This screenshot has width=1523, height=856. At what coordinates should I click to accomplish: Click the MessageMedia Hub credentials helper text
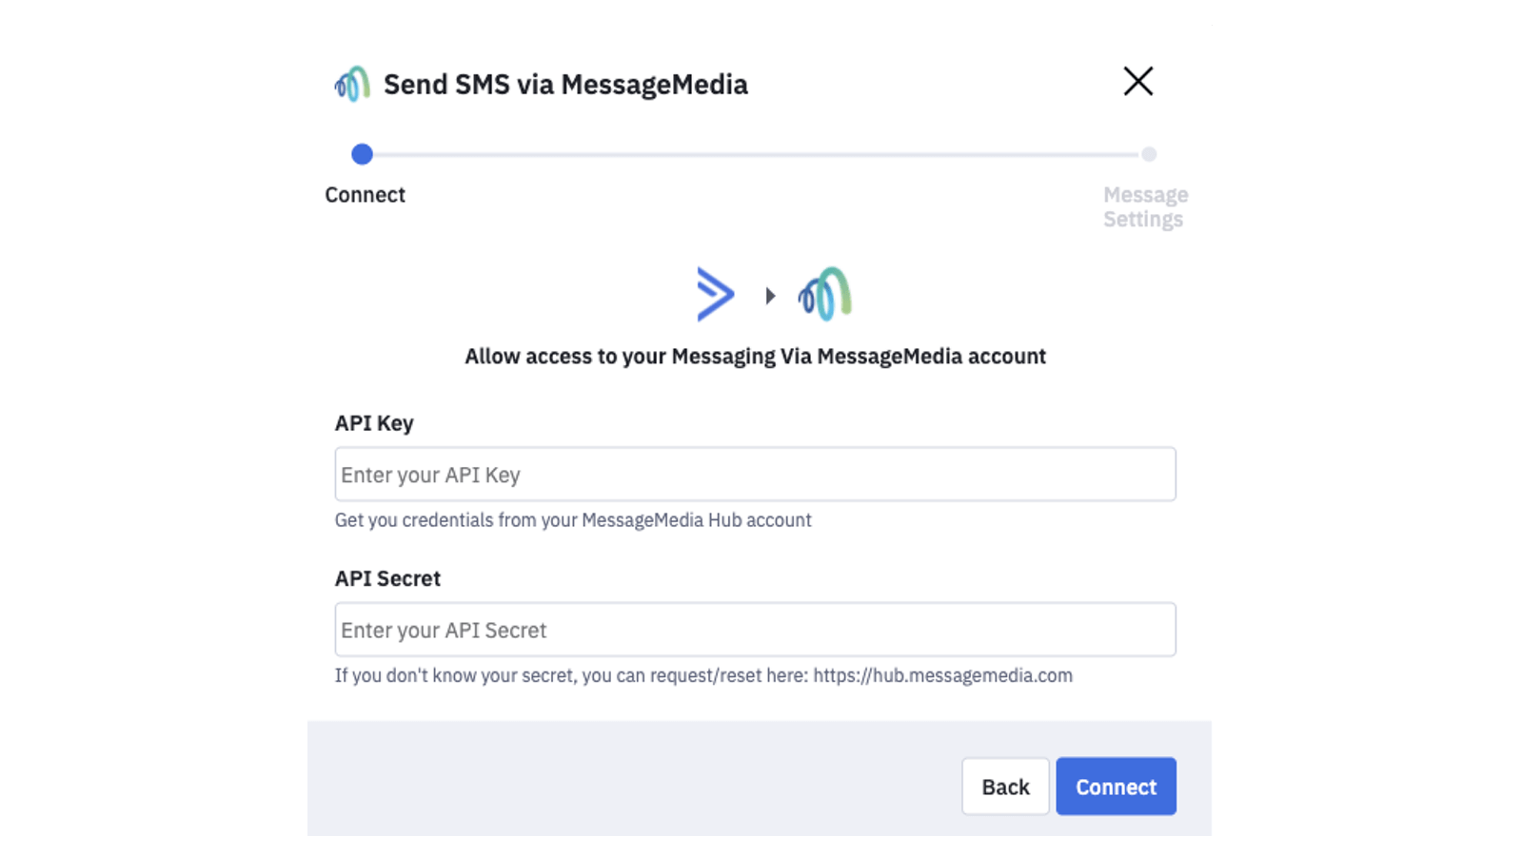[573, 519]
